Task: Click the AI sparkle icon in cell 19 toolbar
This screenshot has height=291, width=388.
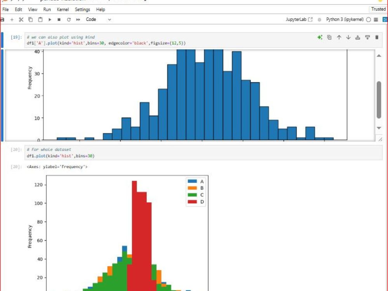Action: pos(320,37)
